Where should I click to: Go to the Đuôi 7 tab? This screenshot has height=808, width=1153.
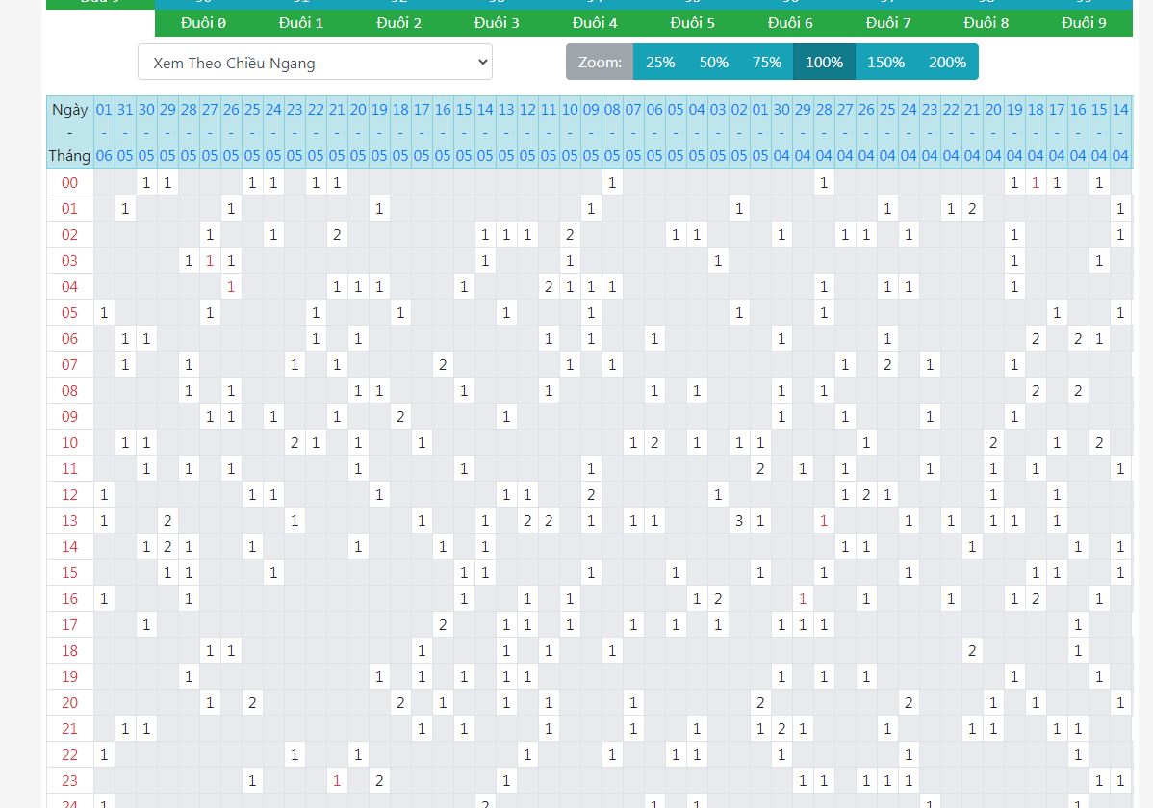pos(887,22)
